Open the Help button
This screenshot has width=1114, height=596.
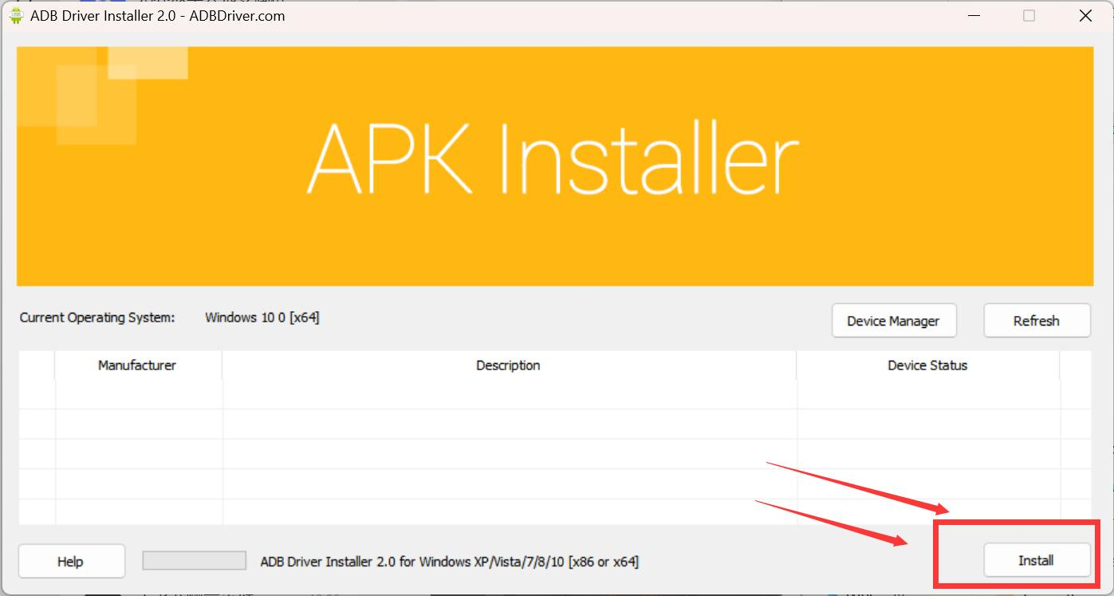(x=71, y=561)
